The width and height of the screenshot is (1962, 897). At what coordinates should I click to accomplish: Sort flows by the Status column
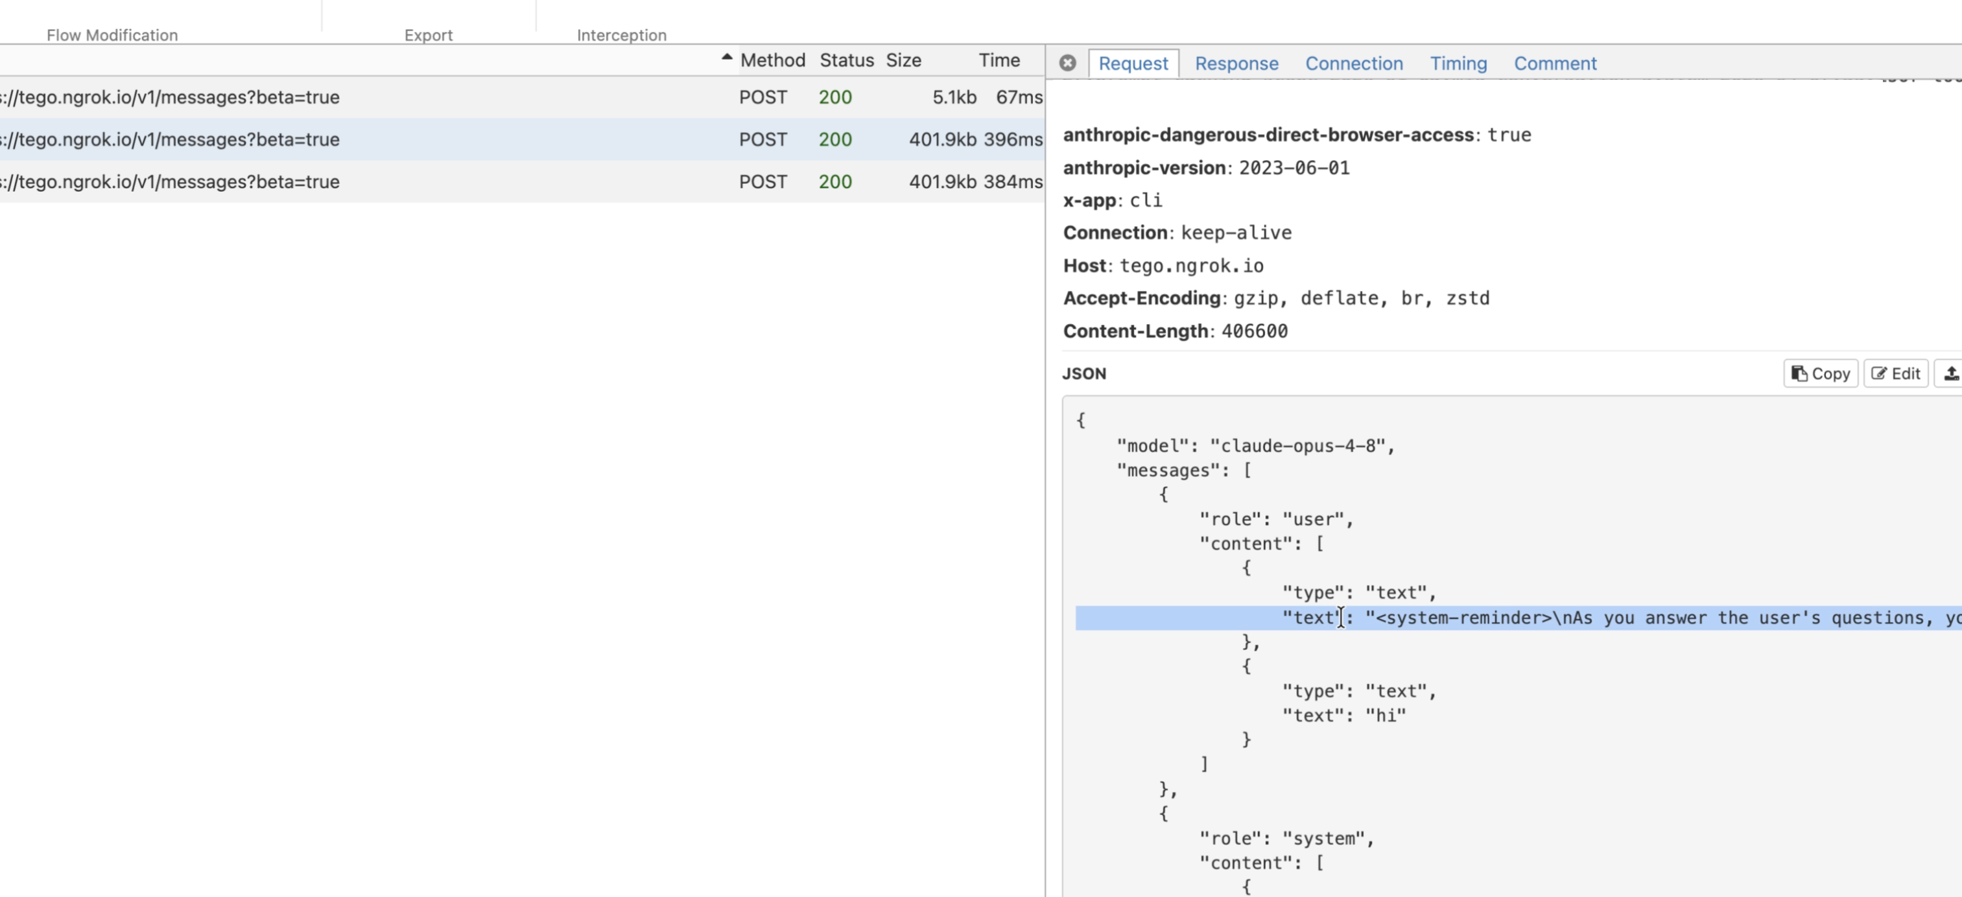[846, 60]
